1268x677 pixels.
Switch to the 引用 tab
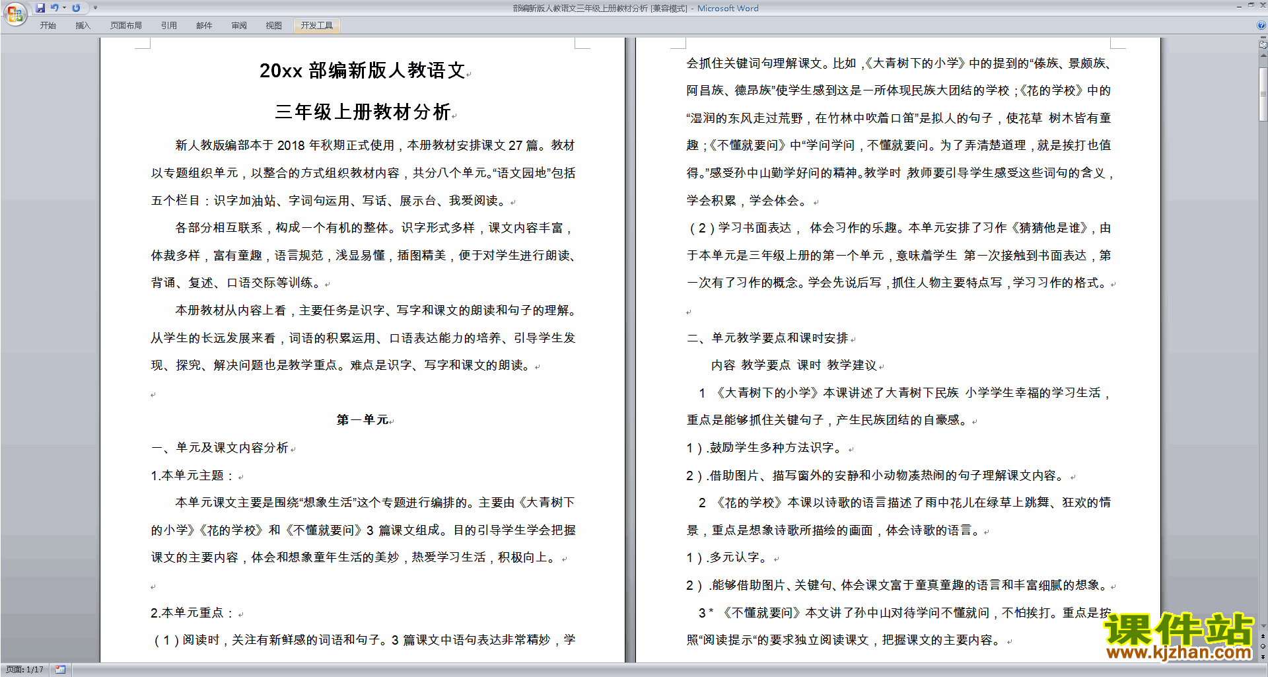[169, 26]
